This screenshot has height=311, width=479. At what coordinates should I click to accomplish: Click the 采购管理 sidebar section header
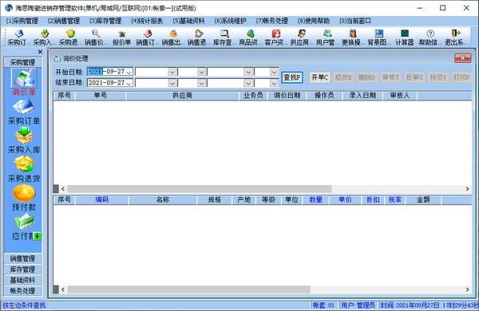pos(23,62)
